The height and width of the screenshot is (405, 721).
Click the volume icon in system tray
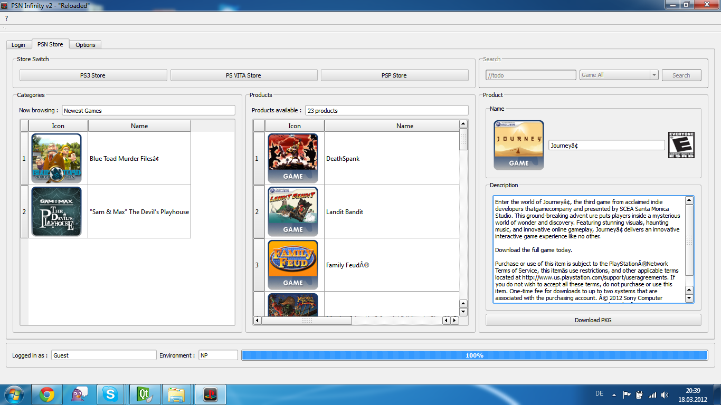(665, 394)
